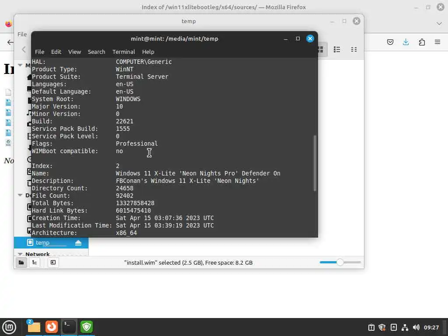This screenshot has width=448, height=336.
Task: Open the clock showing 09:27
Action: tap(431, 327)
